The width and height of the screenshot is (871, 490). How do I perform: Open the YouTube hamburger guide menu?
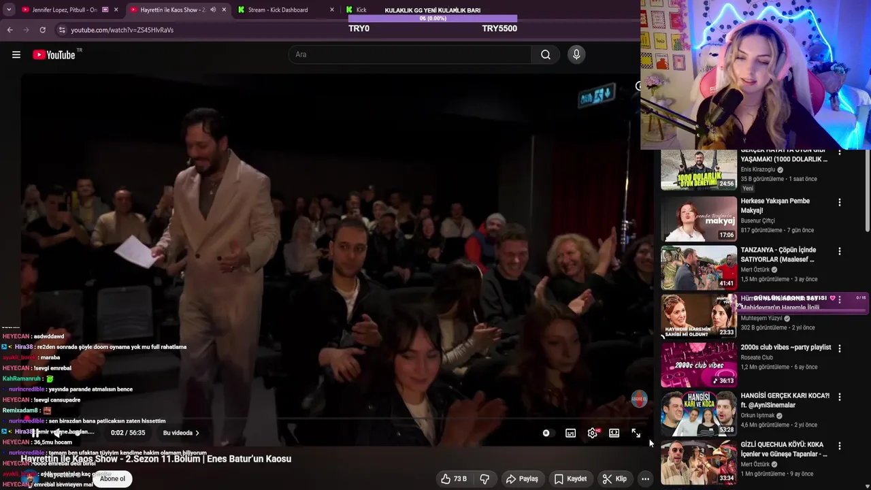point(16,54)
